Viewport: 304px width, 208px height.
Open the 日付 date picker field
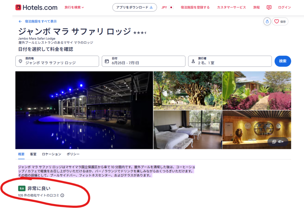143,61
